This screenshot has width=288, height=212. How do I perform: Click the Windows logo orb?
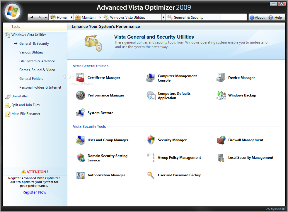coord(12,12)
